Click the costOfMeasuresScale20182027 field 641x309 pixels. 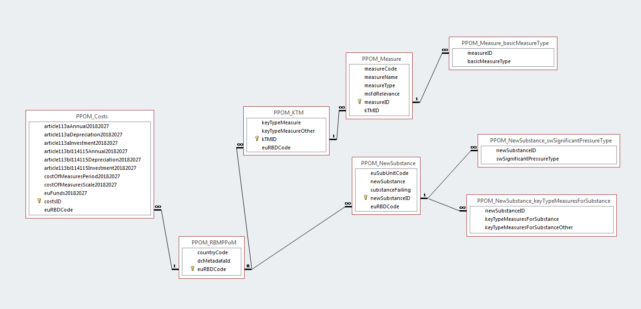pos(80,185)
